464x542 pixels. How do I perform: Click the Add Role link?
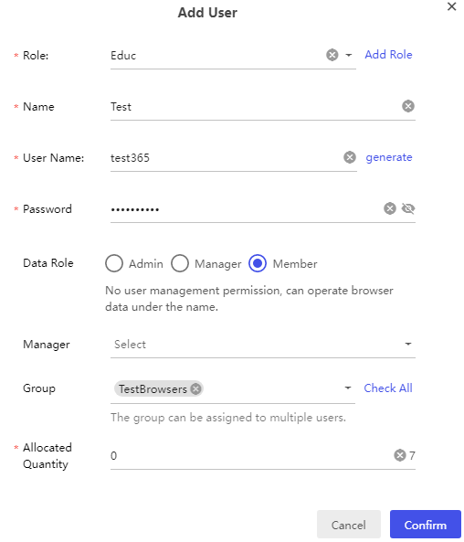point(388,55)
